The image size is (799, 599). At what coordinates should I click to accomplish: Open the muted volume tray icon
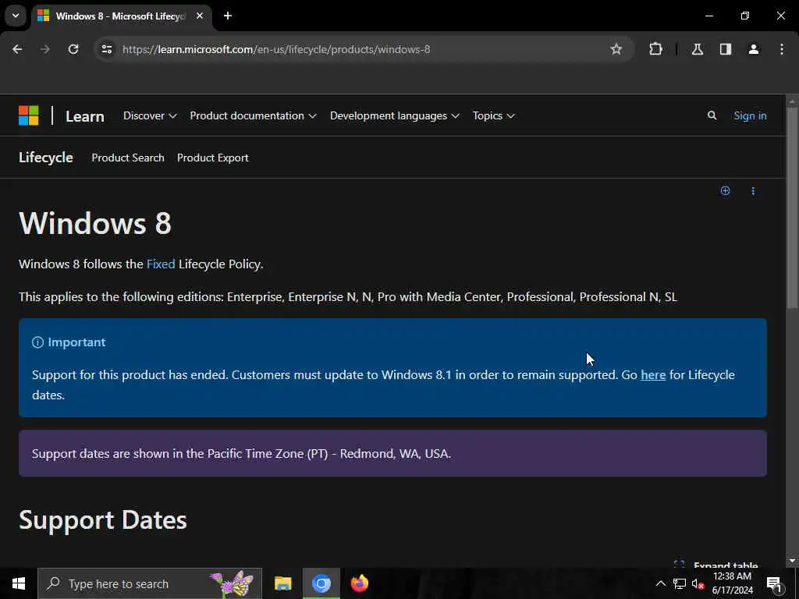(698, 583)
